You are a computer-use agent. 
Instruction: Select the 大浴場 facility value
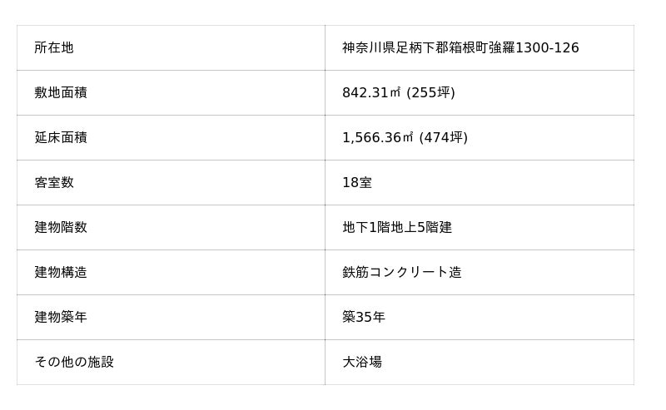(x=362, y=363)
